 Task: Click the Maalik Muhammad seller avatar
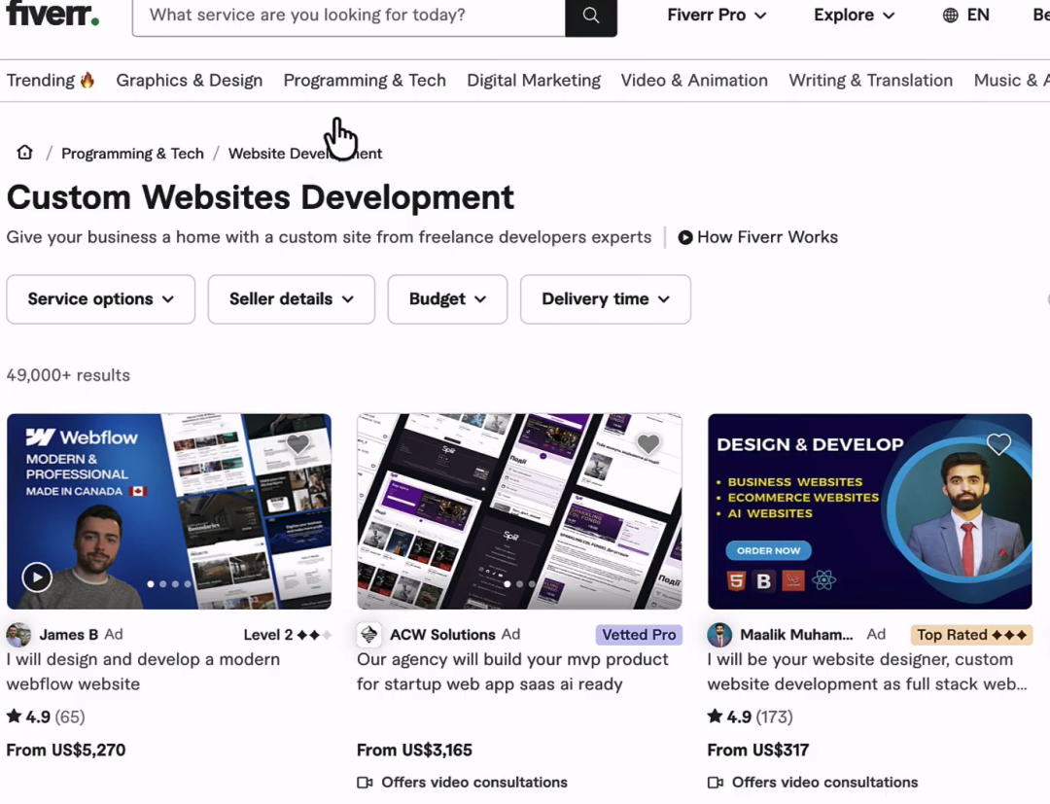[x=719, y=635]
